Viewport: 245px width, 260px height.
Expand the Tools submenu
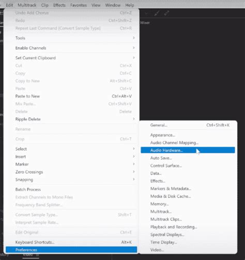click(x=71, y=38)
